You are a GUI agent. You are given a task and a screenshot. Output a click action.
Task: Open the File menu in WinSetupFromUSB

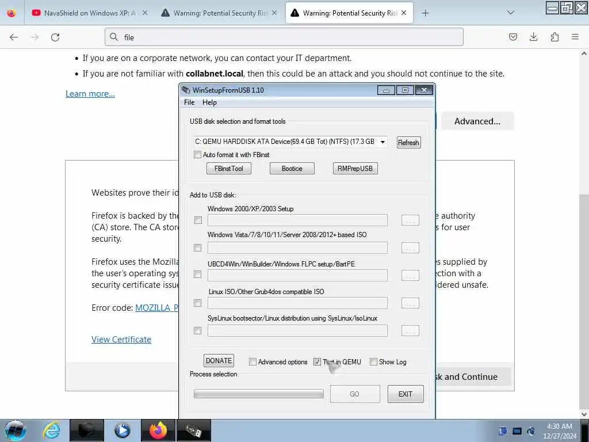189,102
